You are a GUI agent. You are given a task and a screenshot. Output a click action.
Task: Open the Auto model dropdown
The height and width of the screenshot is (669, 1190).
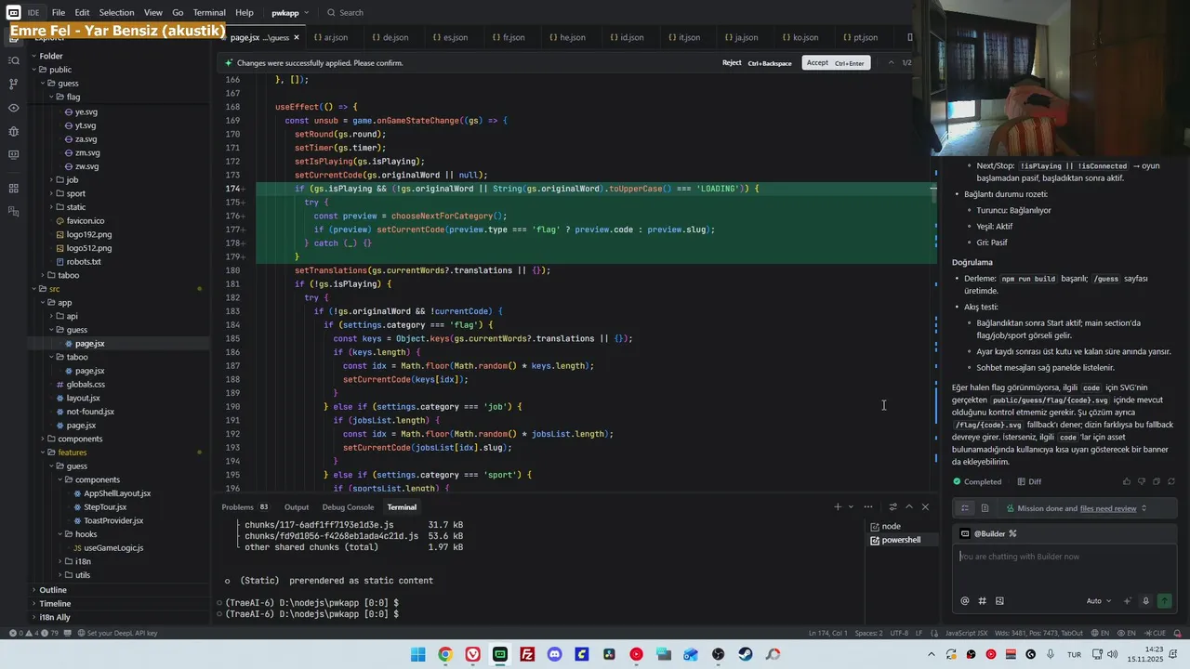(x=1098, y=601)
